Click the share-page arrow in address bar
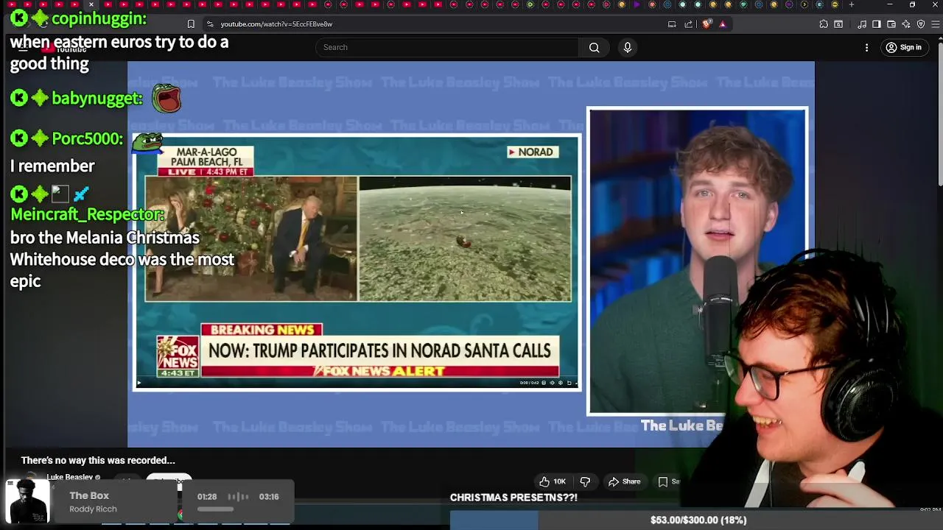The width and height of the screenshot is (943, 530). point(688,24)
